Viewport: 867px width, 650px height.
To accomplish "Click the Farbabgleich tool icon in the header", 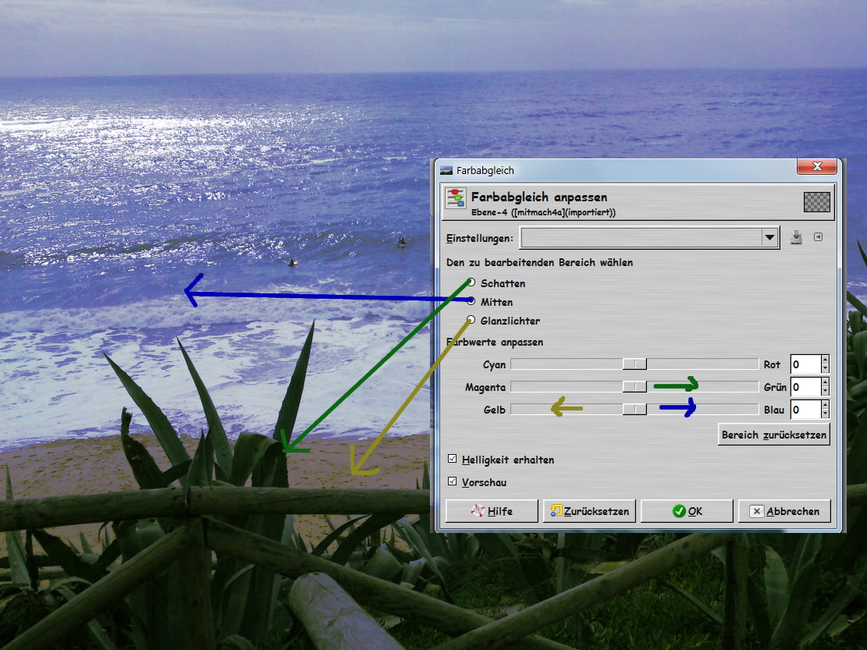I will (457, 198).
